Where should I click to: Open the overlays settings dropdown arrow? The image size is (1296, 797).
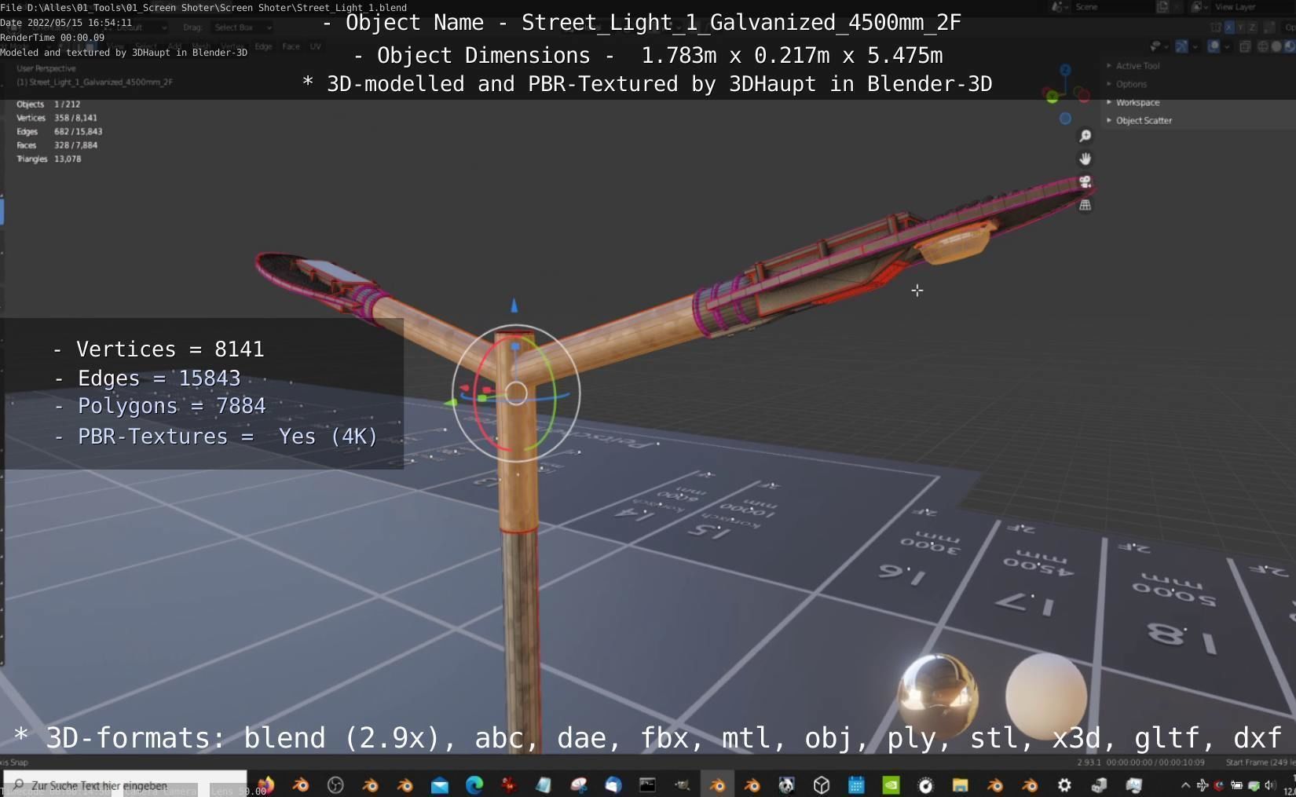click(x=1227, y=46)
